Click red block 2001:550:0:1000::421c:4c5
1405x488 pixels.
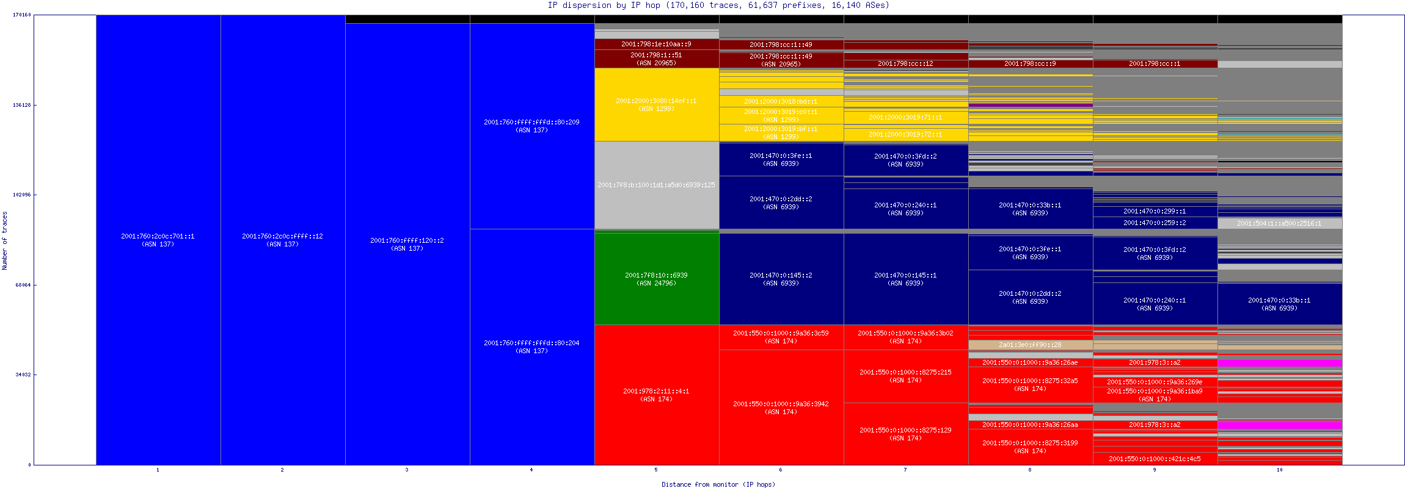click(1155, 459)
